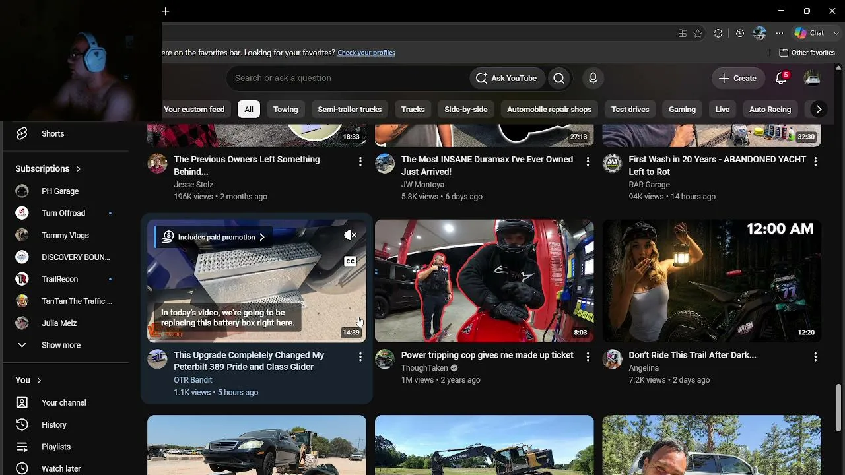Open the Jesse Stolz channel avatar
Screen dimensions: 845x475
pos(157,164)
